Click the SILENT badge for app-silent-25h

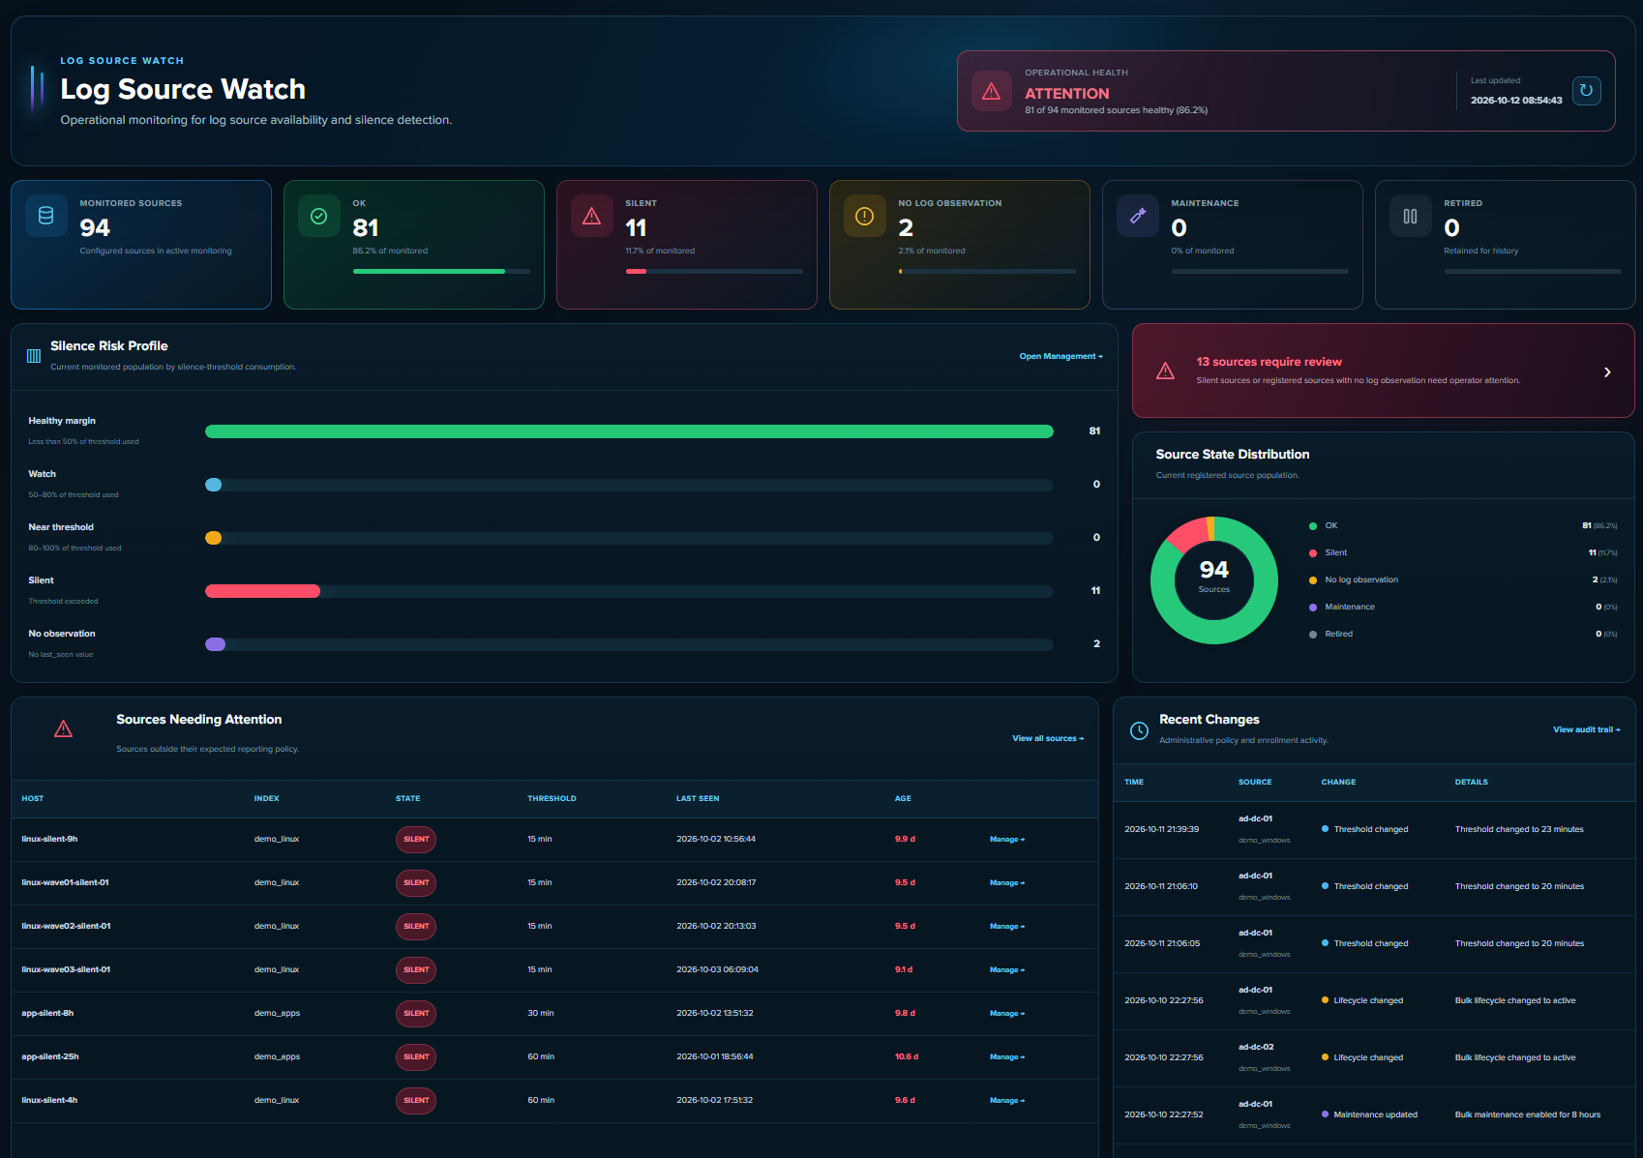416,1057
